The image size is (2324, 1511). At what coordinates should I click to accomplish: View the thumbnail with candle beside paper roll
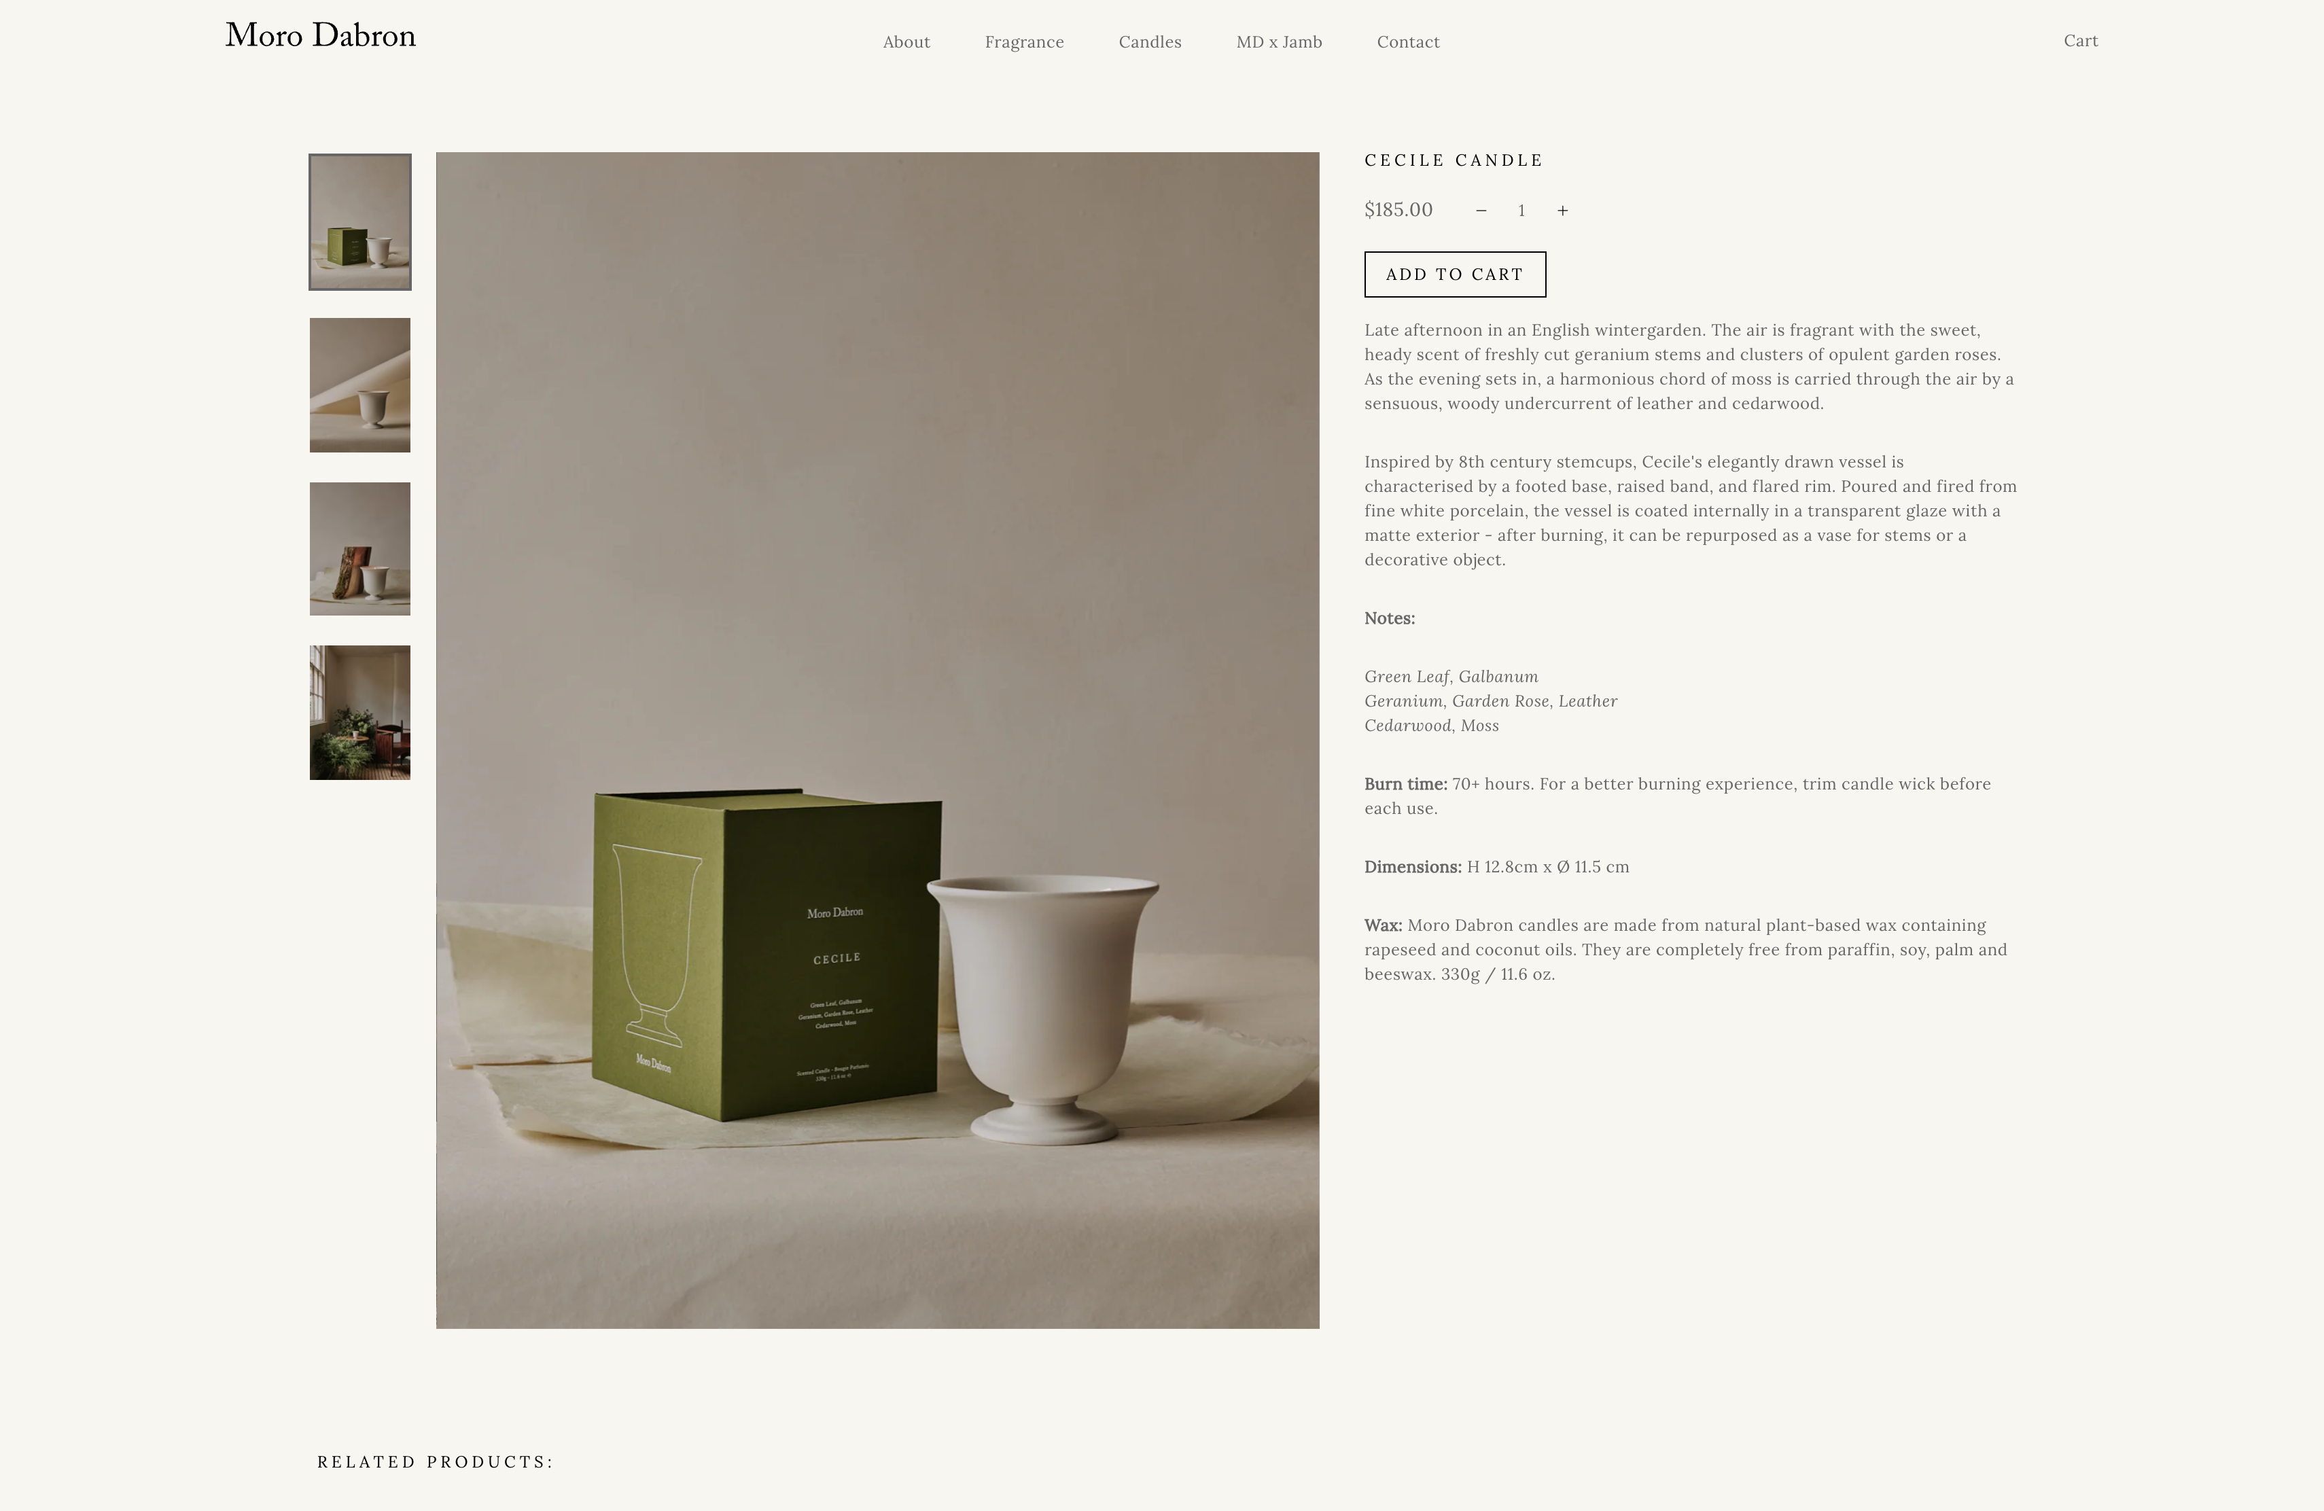click(x=360, y=385)
